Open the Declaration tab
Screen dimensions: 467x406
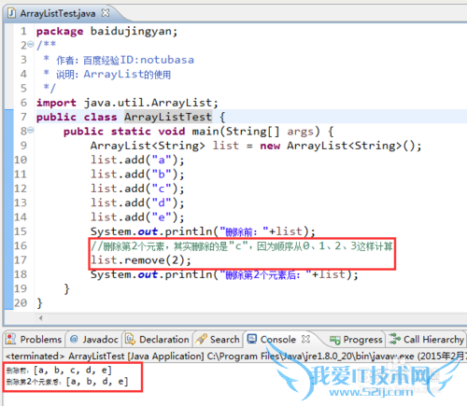click(157, 339)
